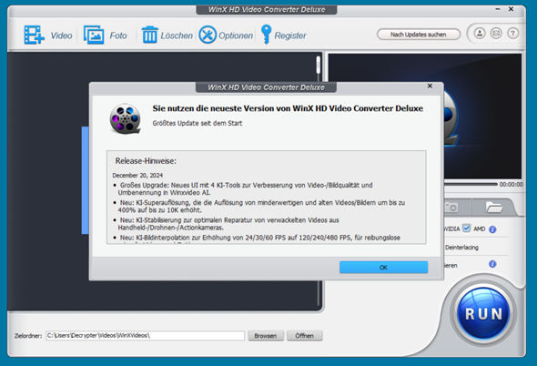Click the mail envelope icon
The image size is (537, 366).
496,34
